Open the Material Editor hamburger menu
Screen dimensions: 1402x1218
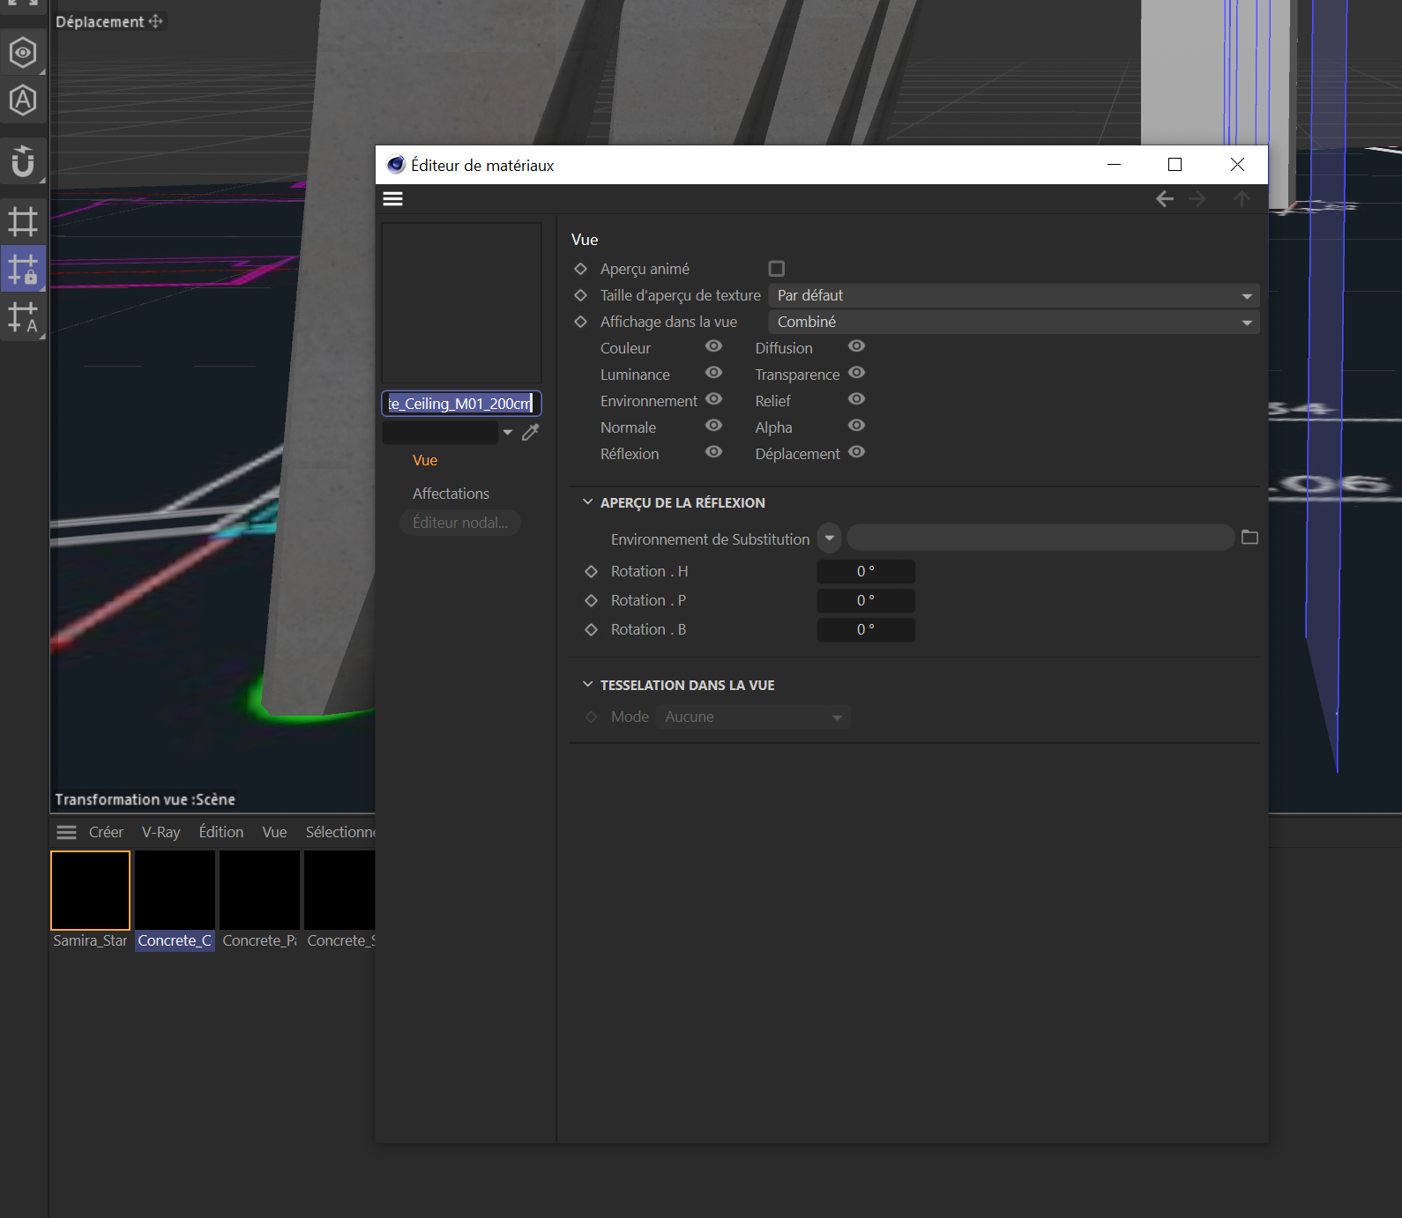click(392, 198)
